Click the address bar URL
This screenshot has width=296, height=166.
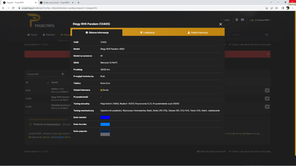click(x=59, y=8)
